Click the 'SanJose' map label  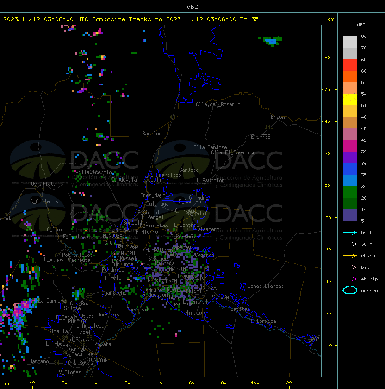coord(189,170)
